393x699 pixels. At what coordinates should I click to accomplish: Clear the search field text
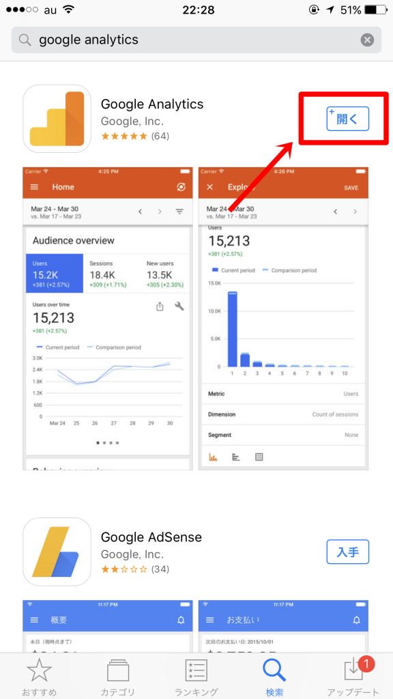[366, 40]
